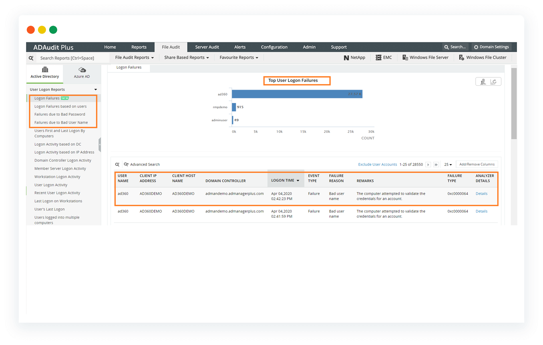Switch to the Reports tab
This screenshot has width=543, height=345.
tap(139, 47)
